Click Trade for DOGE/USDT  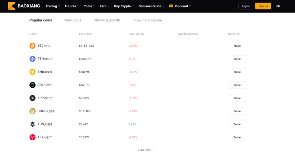click(x=237, y=111)
